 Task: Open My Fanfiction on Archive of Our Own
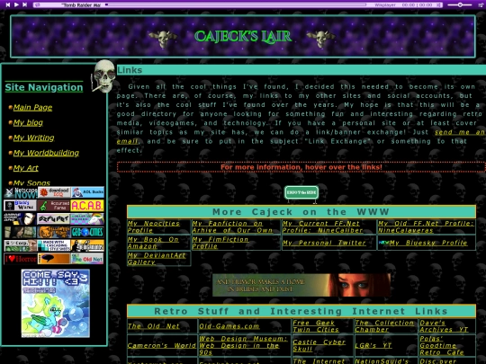point(232,226)
